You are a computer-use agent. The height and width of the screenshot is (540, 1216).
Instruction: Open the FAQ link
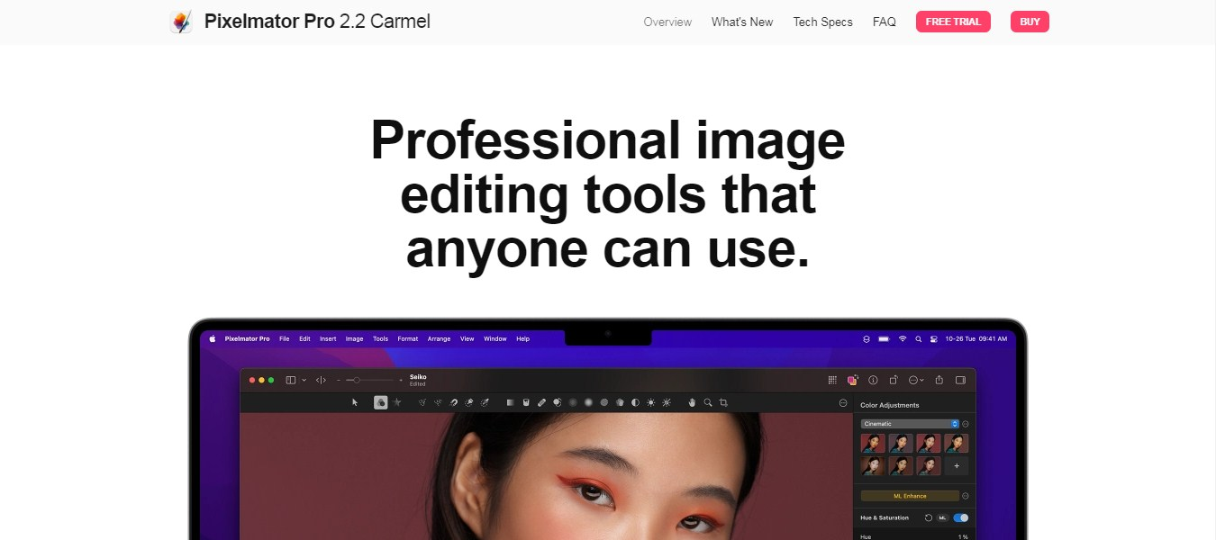[x=885, y=22]
